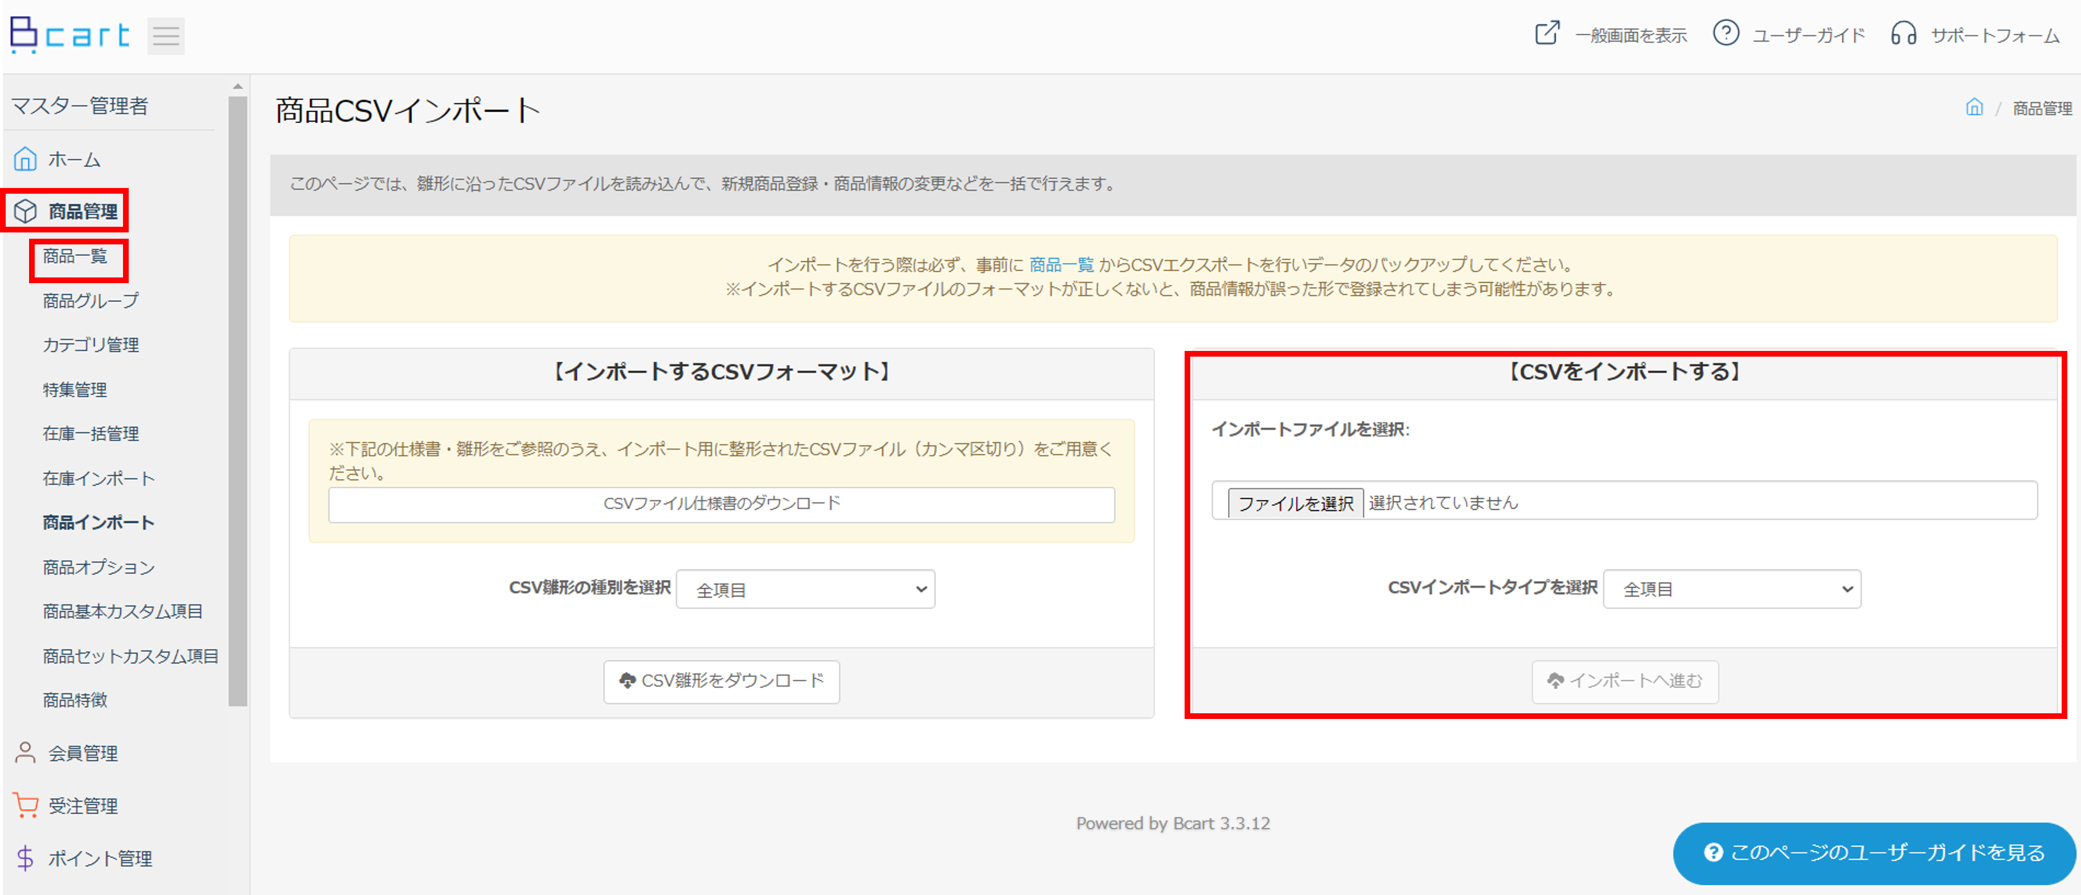Image resolution: width=2081 pixels, height=895 pixels.
Task: Open ユーザーガイド link
Action: point(1808,35)
